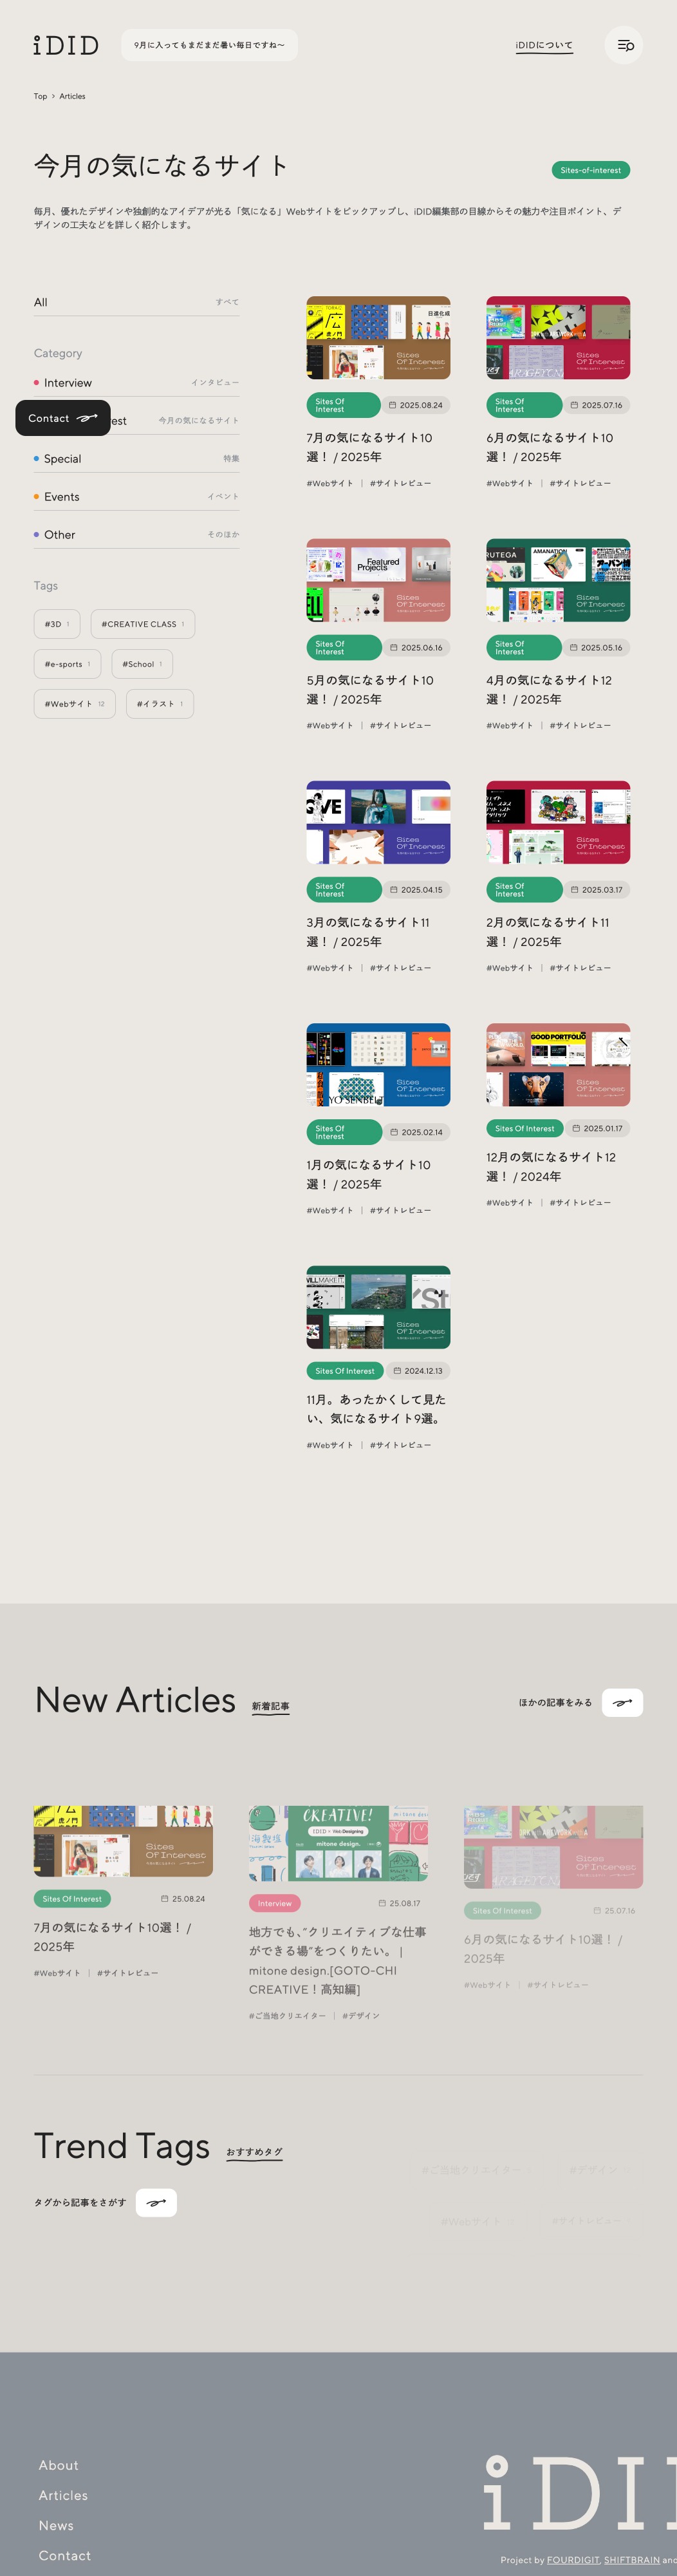Filter by #イラスト tag

(x=160, y=704)
